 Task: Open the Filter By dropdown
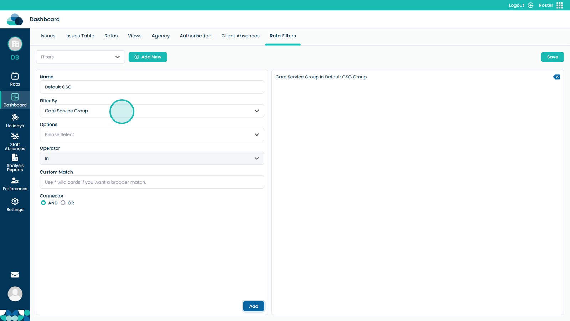coord(152,111)
